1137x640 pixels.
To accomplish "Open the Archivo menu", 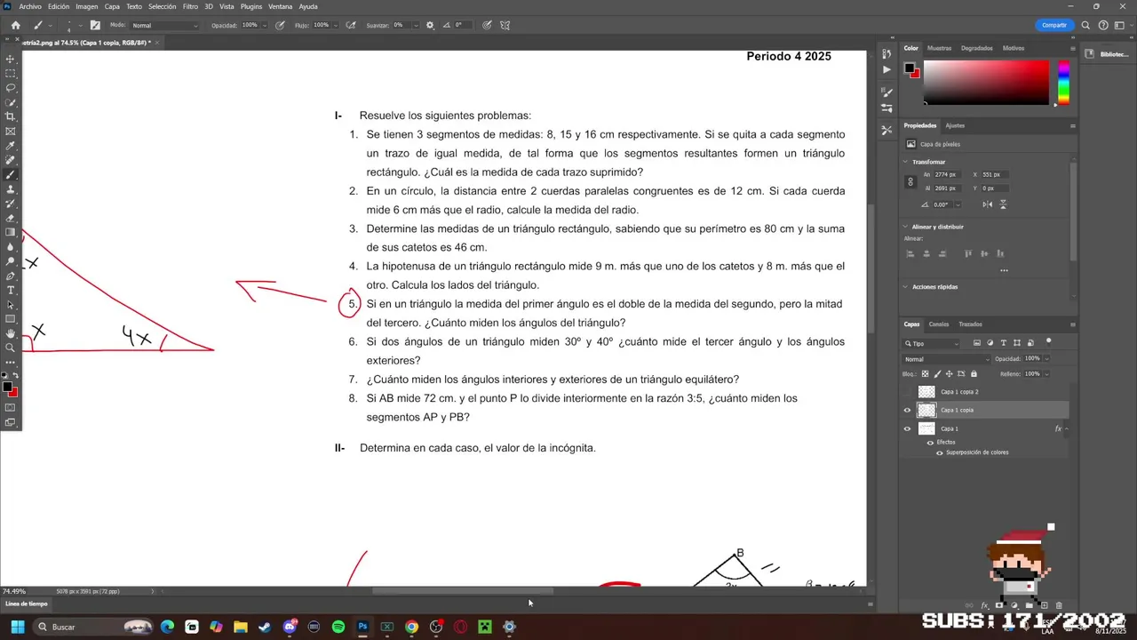I will tap(30, 6).
